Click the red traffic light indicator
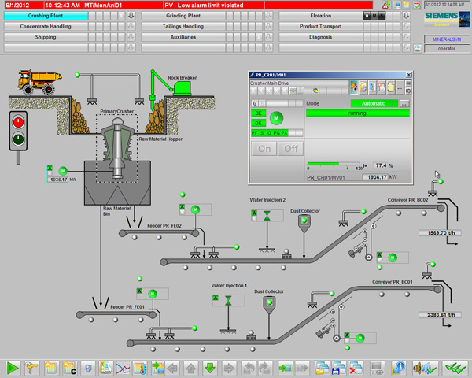Image resolution: width=472 pixels, height=378 pixels. pyautogui.click(x=17, y=122)
